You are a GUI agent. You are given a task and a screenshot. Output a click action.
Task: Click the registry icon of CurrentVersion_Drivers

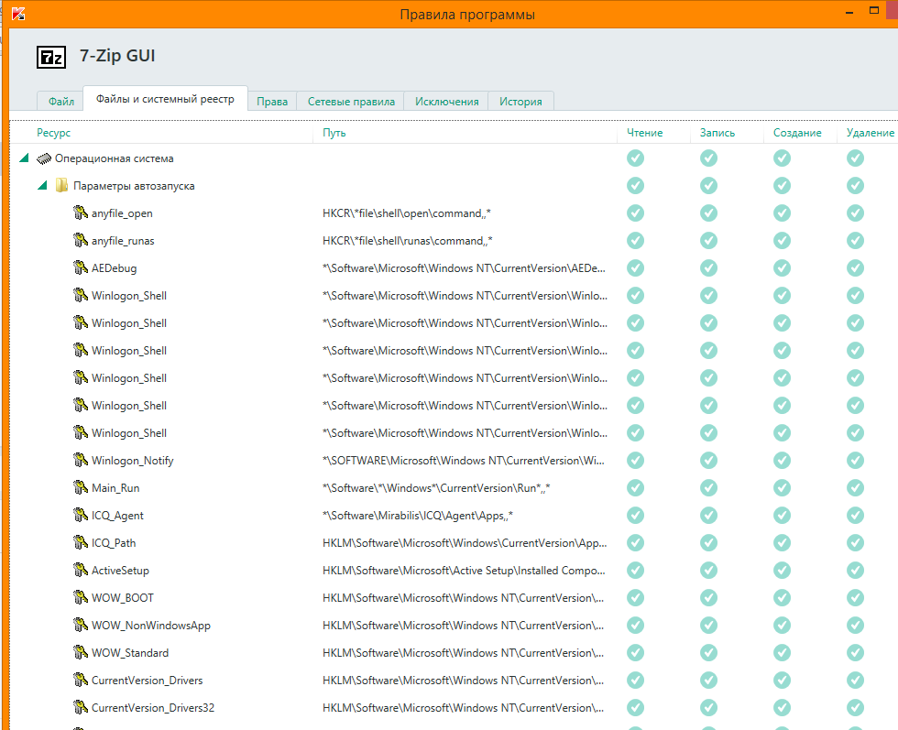[81, 681]
